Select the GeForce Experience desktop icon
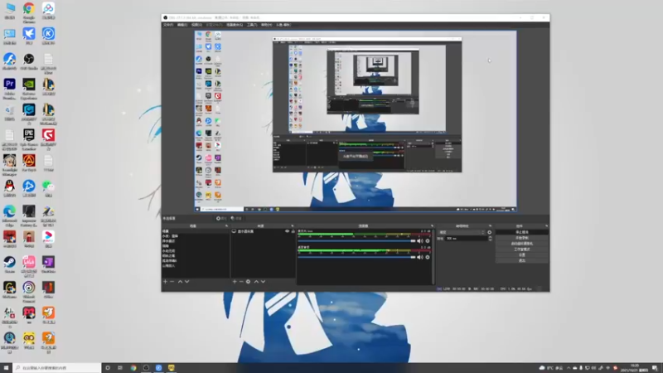The width and height of the screenshot is (663, 373). pyautogui.click(x=29, y=88)
